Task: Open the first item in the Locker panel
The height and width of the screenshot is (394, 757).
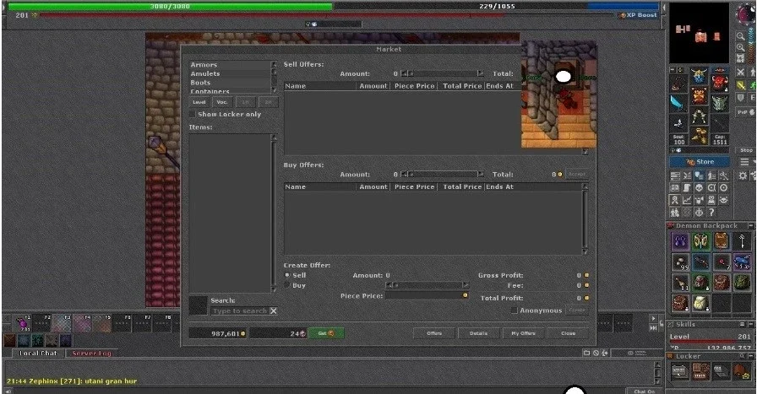Action: click(679, 371)
